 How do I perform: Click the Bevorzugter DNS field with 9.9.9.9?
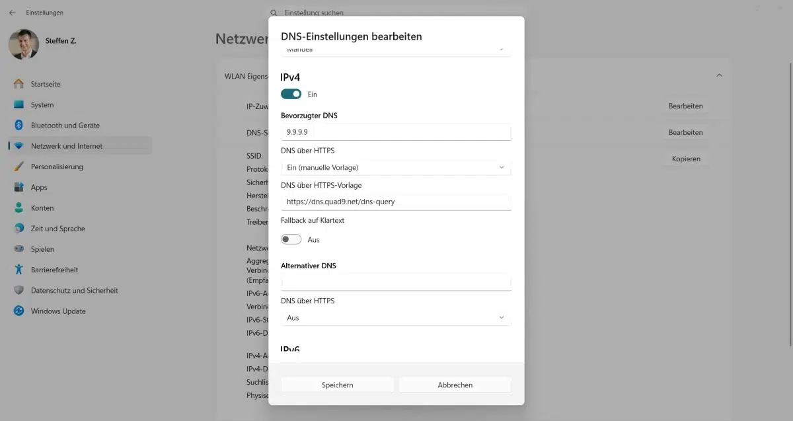coord(397,132)
